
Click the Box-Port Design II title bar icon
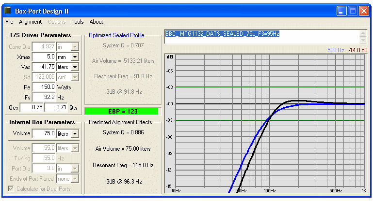tap(8, 11)
